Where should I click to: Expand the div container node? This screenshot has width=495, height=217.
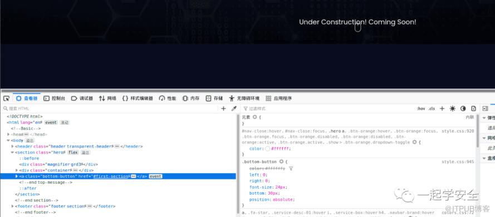pyautogui.click(x=17, y=170)
